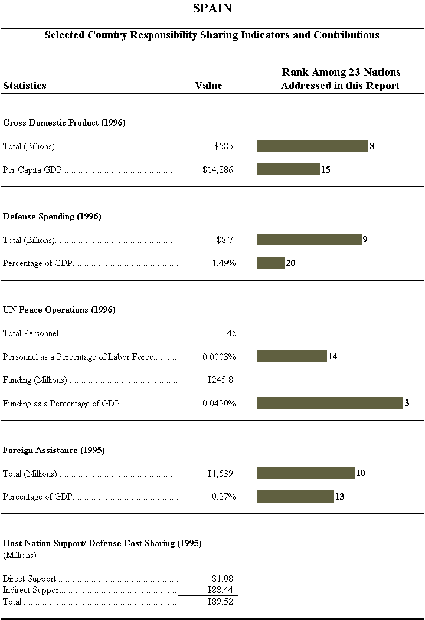Click the Defense Spending (1996) section heading
The width and height of the screenshot is (425, 620).
(52, 216)
